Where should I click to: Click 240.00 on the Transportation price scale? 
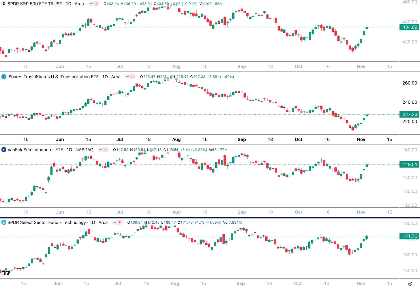tap(410, 102)
